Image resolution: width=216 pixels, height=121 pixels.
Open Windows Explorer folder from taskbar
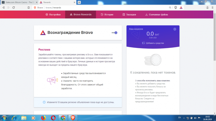pyautogui.click(x=24, y=118)
